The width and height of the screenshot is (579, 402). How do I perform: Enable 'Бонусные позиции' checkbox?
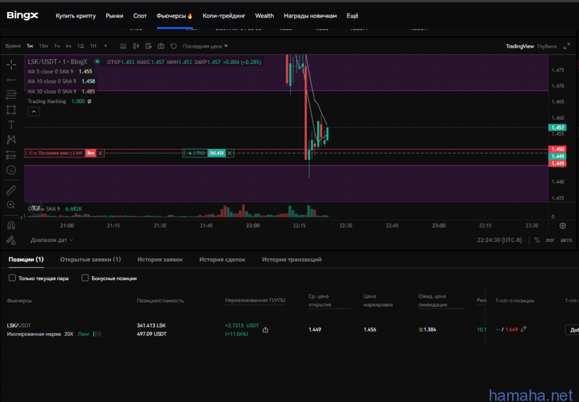click(x=85, y=278)
